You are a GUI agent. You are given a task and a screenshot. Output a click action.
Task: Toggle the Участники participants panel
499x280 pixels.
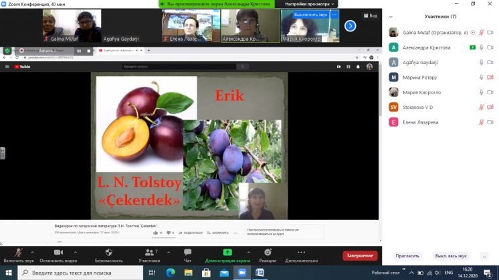(149, 255)
